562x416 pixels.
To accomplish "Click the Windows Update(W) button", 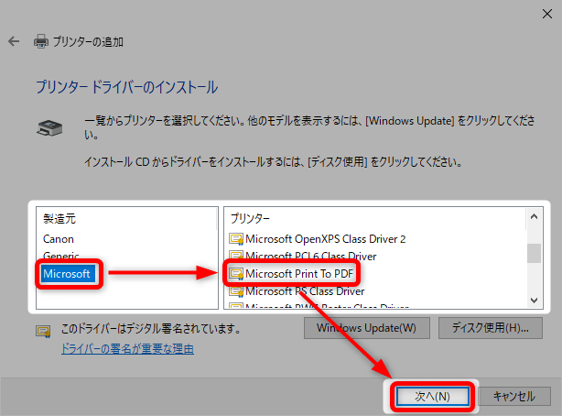I will tap(367, 328).
